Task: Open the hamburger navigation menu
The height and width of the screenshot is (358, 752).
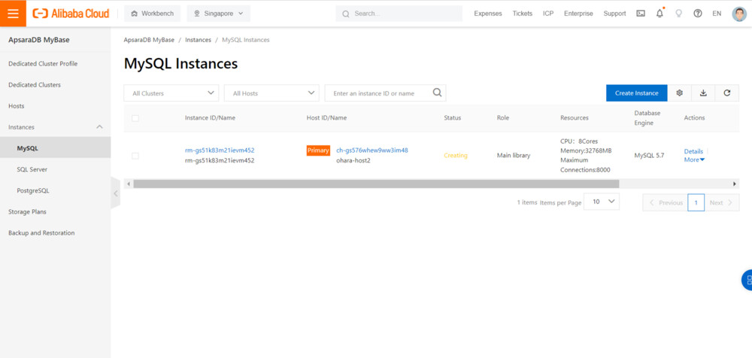Action: (13, 14)
